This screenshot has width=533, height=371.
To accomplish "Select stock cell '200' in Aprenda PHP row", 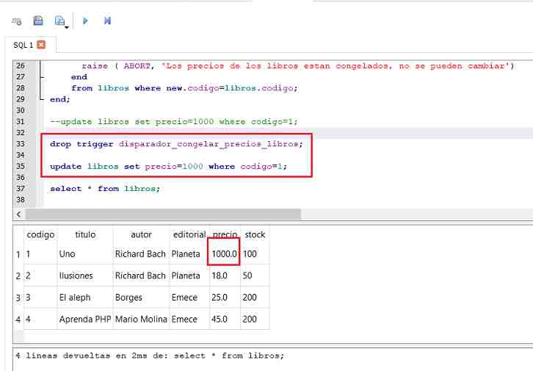I will click(x=255, y=320).
